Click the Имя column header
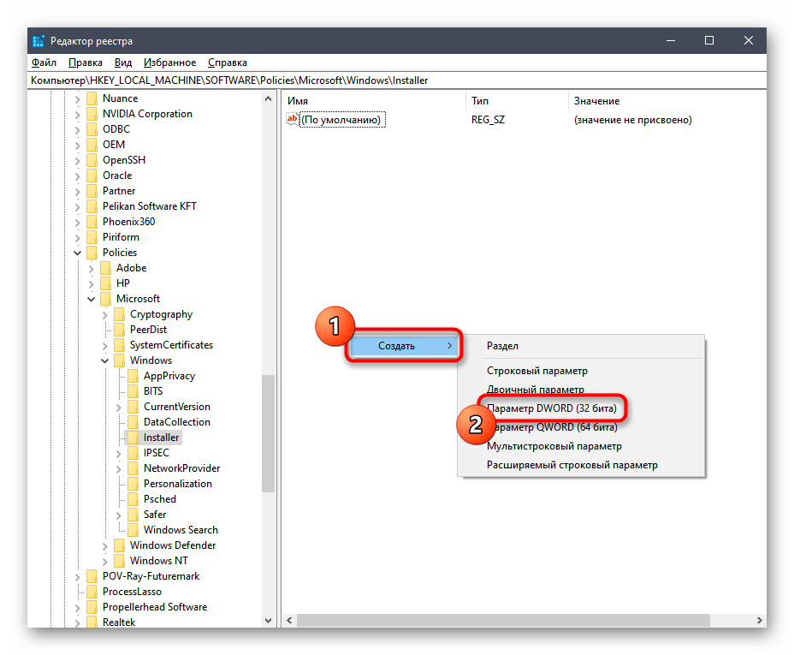The height and width of the screenshot is (655, 794). [373, 101]
